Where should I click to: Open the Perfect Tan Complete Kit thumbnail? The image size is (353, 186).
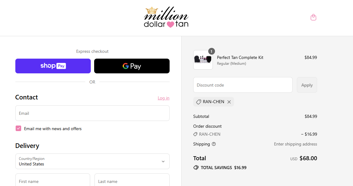pos(203,60)
